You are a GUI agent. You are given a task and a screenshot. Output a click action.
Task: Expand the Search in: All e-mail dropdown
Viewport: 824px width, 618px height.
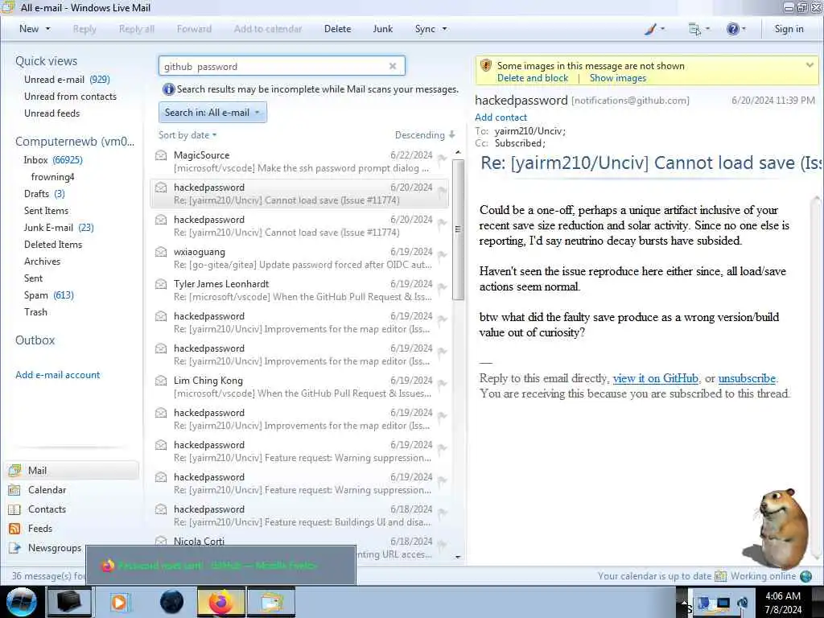pos(212,113)
